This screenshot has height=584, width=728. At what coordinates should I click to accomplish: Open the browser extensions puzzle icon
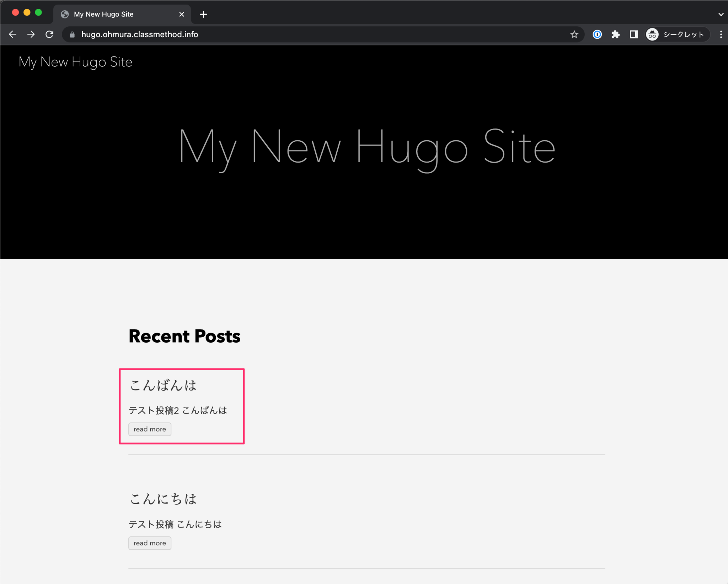[616, 34]
